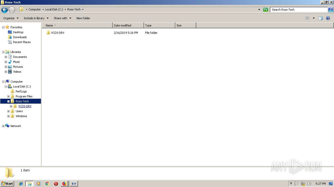Screen dimensions: 334x187
Task: Click the Forward navigation arrow button
Action: click(12, 10)
